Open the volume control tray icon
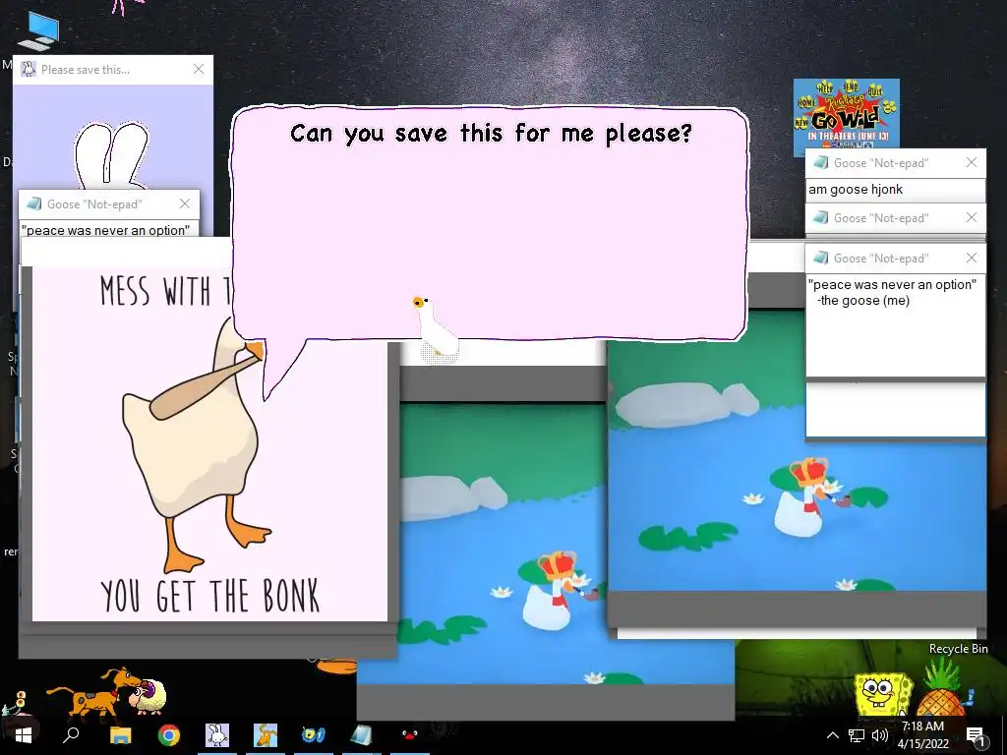Image resolution: width=1007 pixels, height=755 pixels. click(x=880, y=735)
